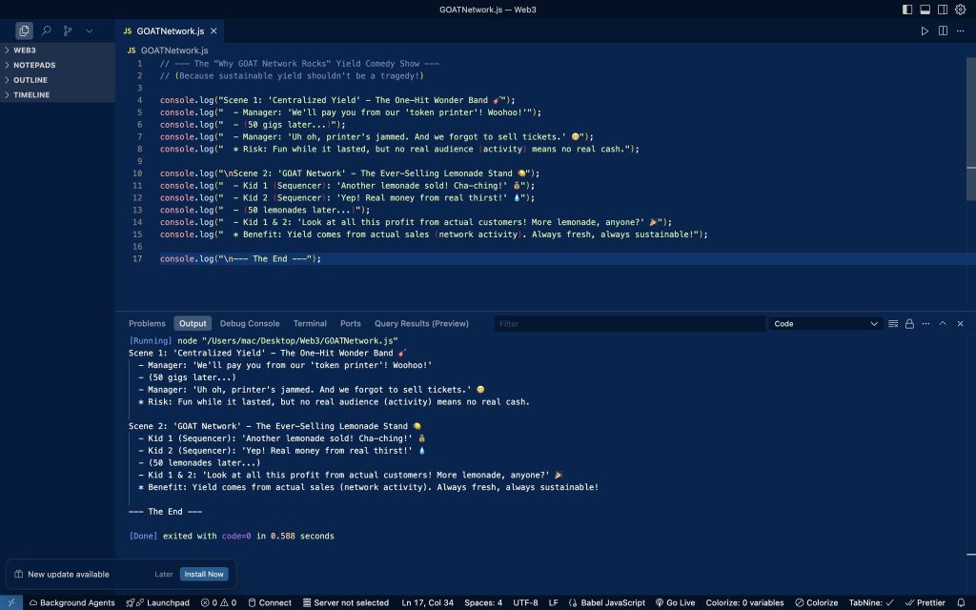
Task: Clear the output panel list icon
Action: [x=893, y=324]
